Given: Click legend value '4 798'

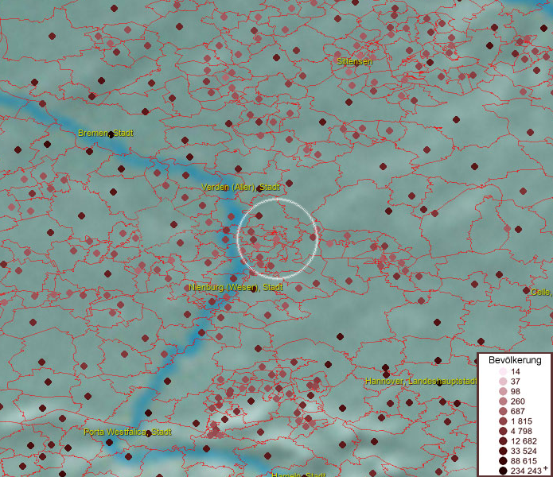Looking at the screenshot, I should click(521, 431).
